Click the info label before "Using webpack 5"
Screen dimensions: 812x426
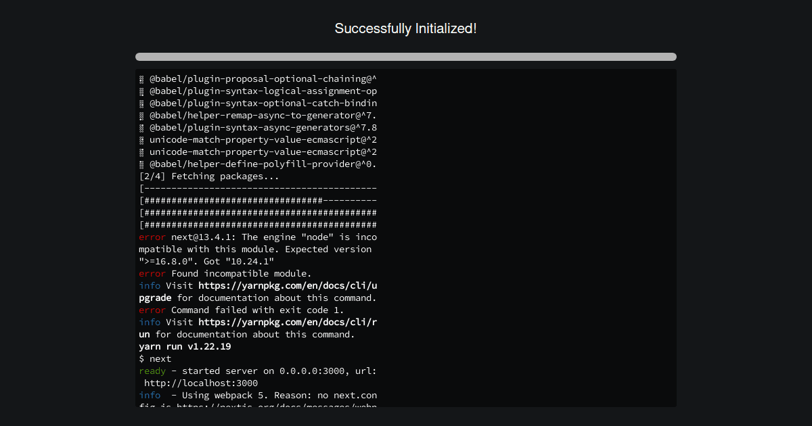click(x=150, y=395)
